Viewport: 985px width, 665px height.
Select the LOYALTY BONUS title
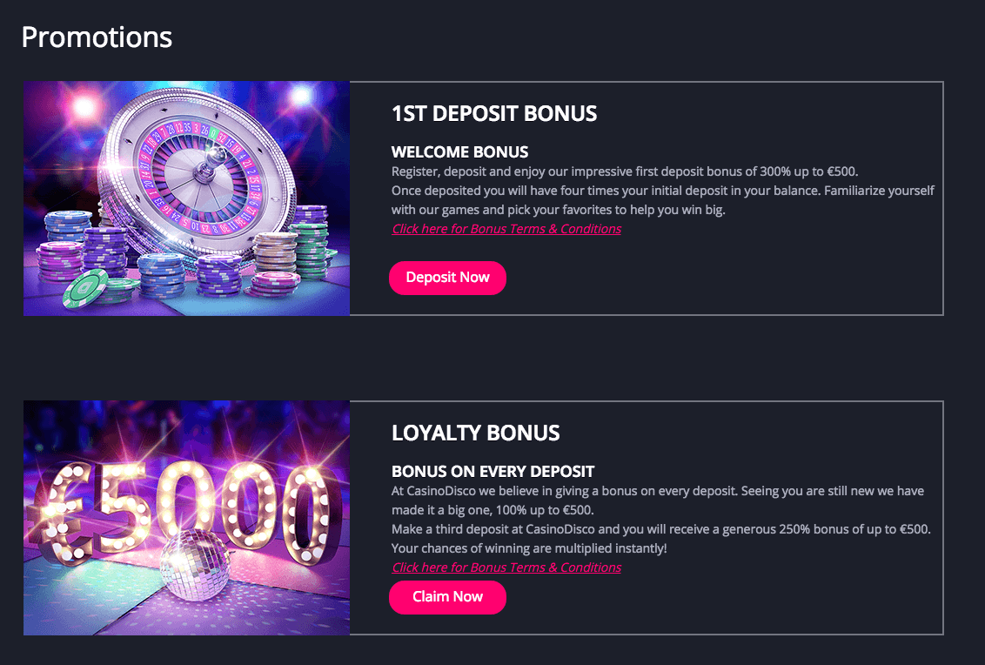coord(476,433)
